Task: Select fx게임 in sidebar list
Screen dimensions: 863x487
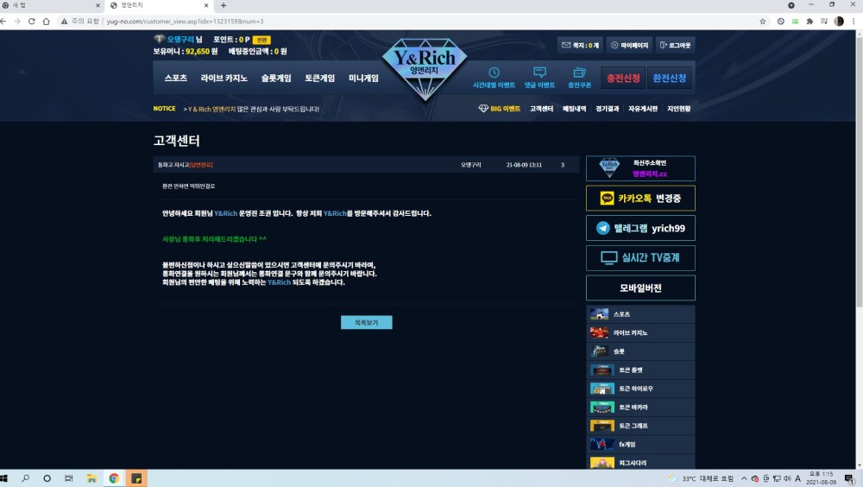Action: click(x=640, y=445)
